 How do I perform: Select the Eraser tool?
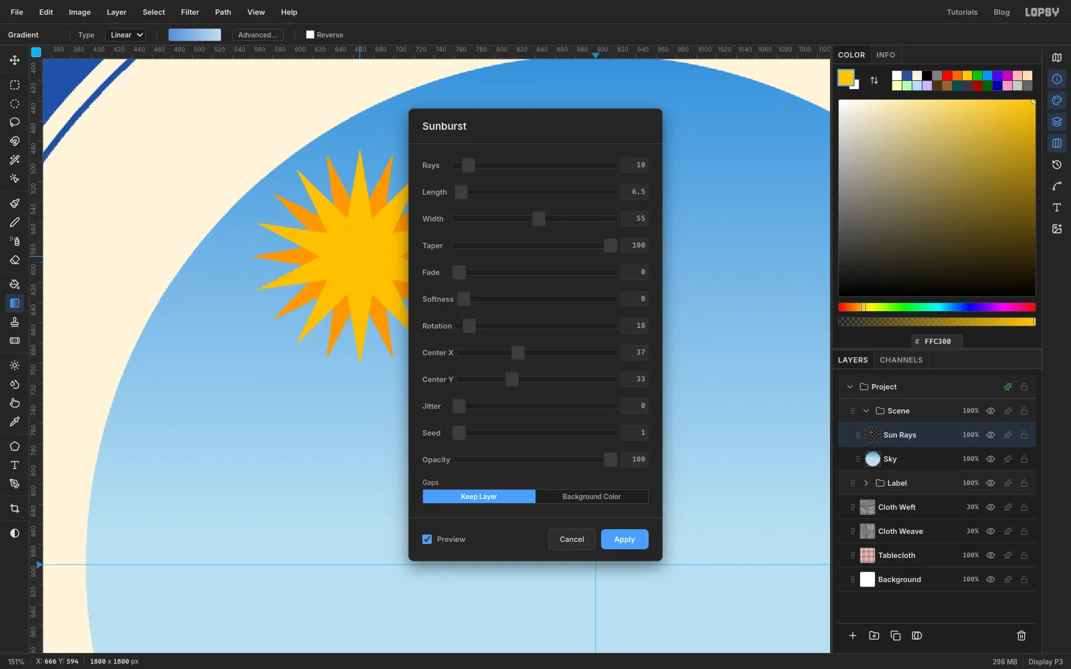pyautogui.click(x=15, y=260)
